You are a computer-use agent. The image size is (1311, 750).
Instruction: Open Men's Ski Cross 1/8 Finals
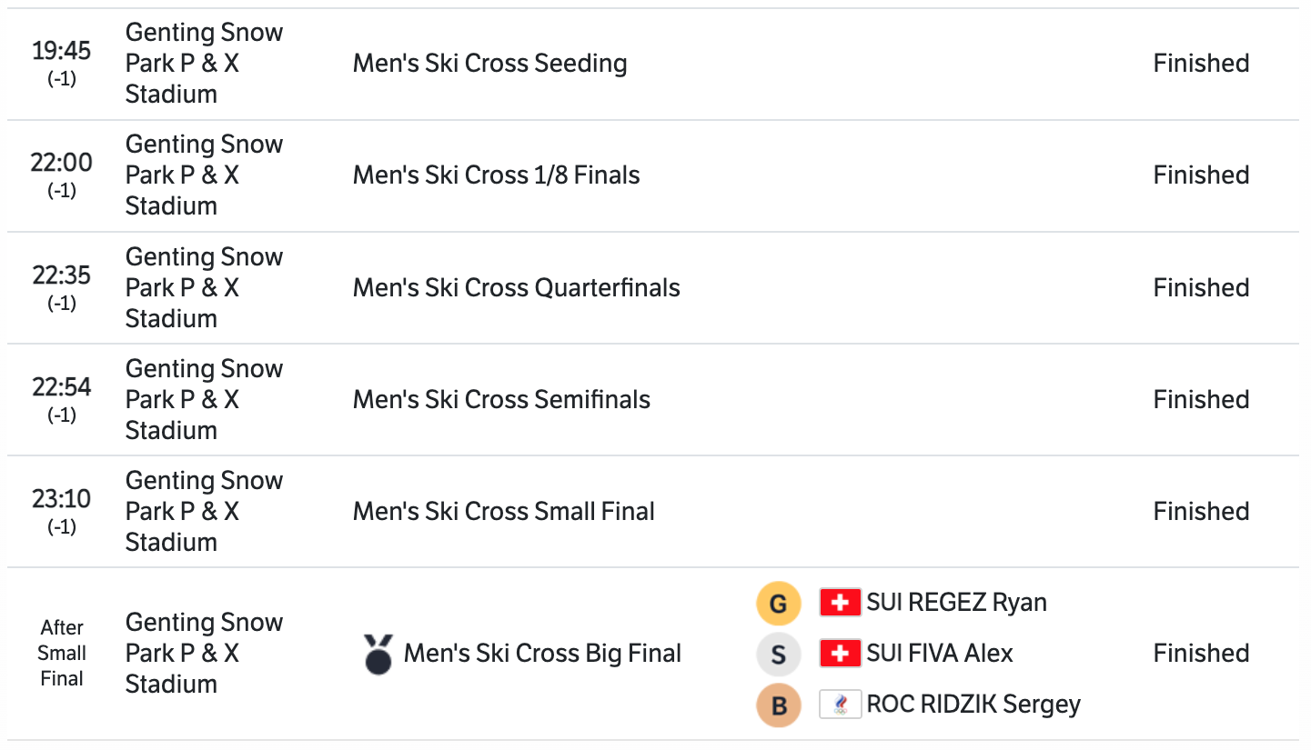click(496, 175)
